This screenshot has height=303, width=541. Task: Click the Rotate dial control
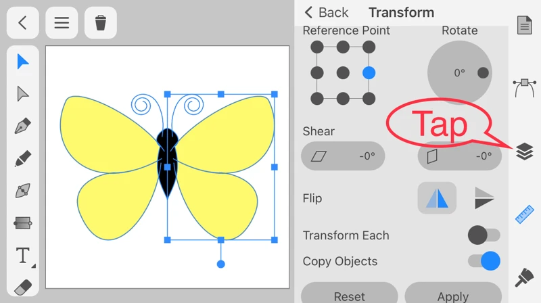[x=460, y=73]
